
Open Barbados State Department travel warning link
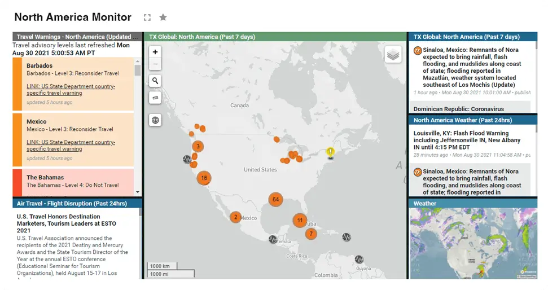[71, 90]
